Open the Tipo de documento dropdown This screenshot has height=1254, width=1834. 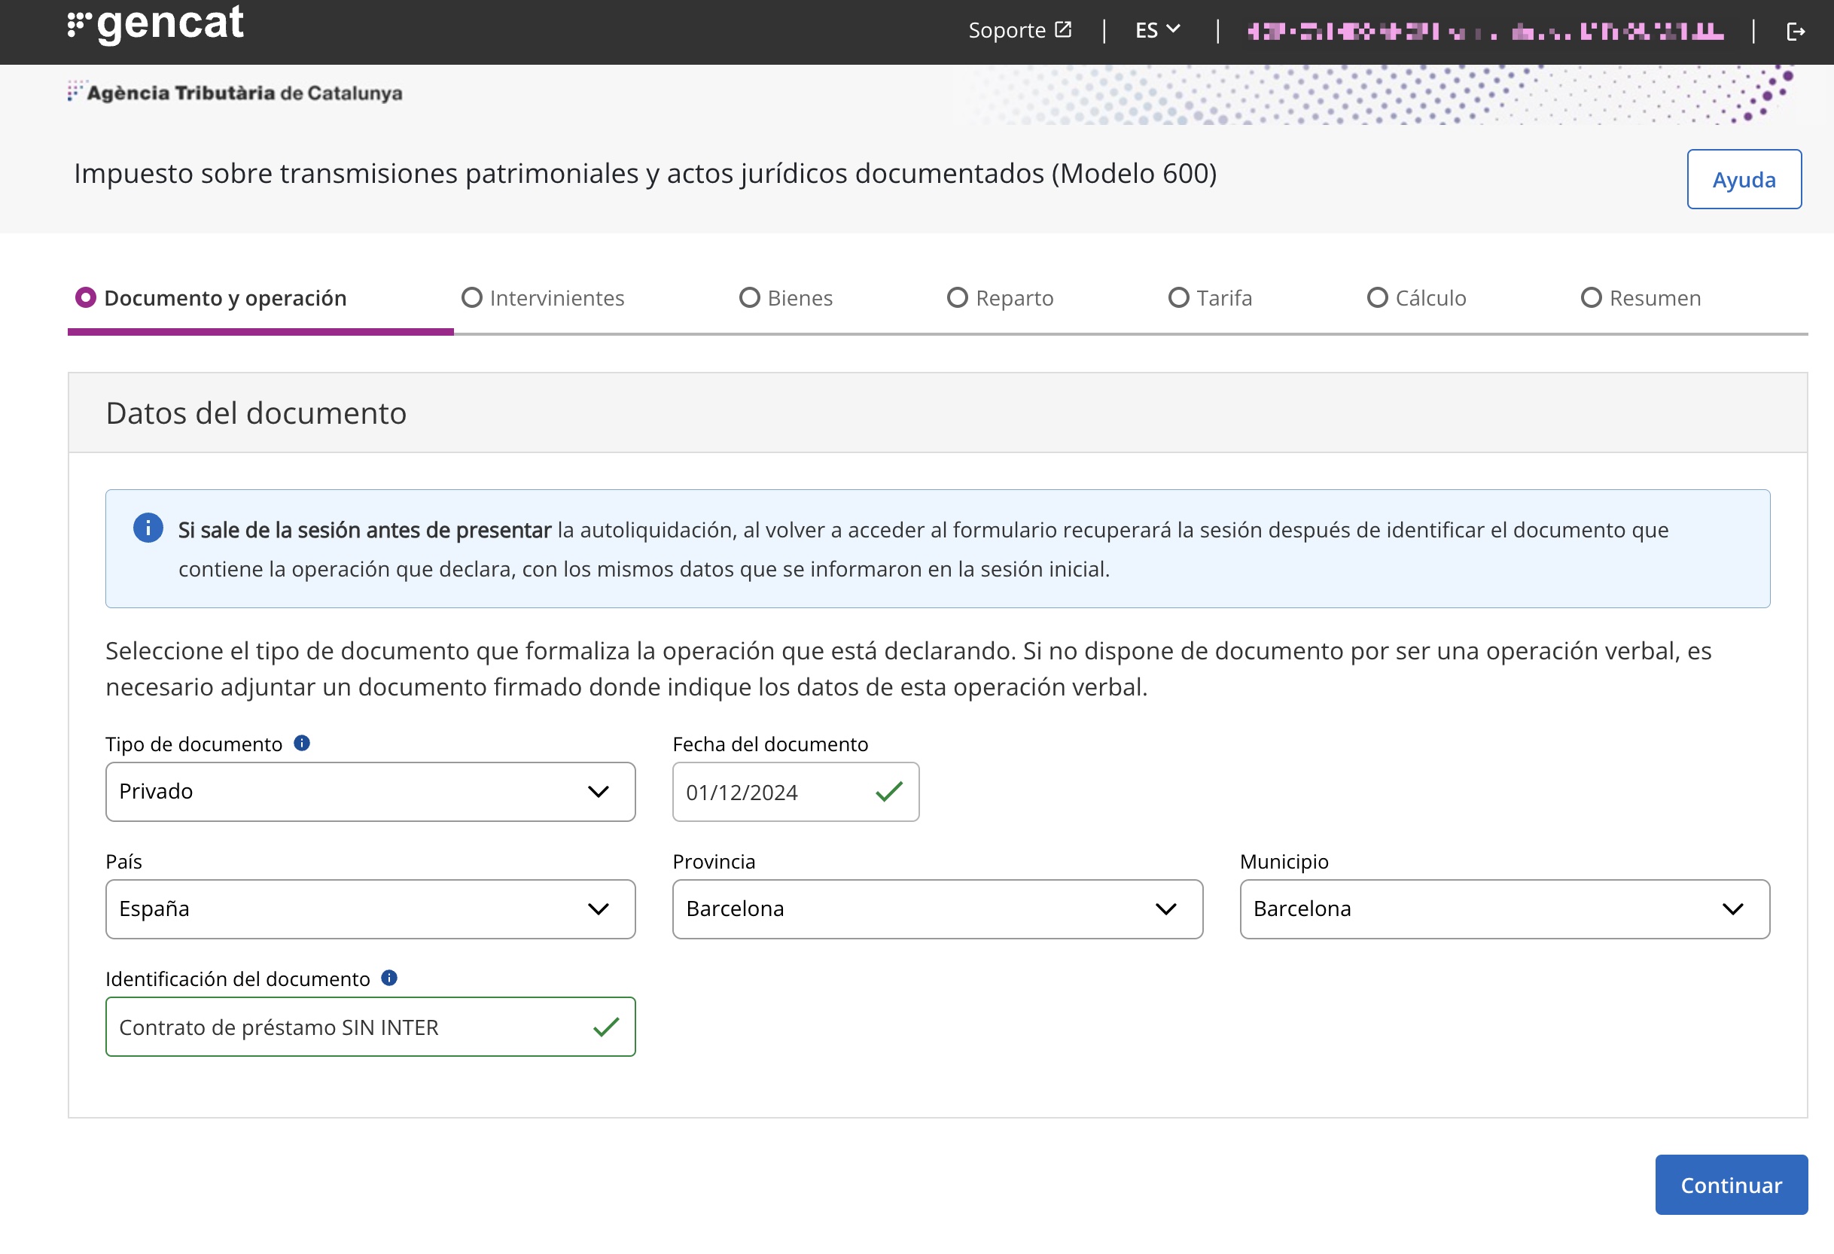click(x=370, y=792)
